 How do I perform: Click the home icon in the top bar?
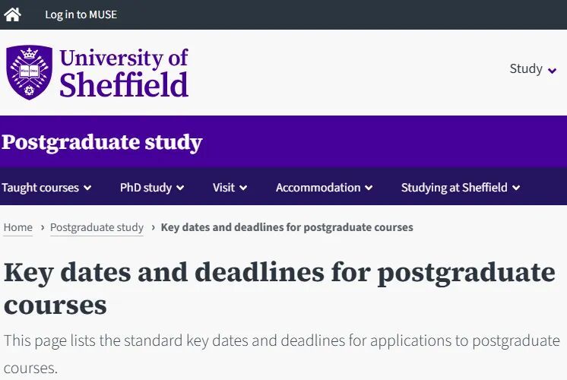tap(13, 14)
